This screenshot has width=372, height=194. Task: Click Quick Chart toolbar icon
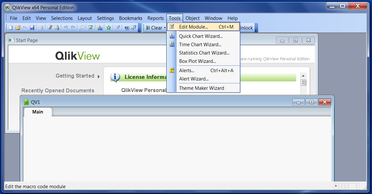pyautogui.click(x=100, y=28)
